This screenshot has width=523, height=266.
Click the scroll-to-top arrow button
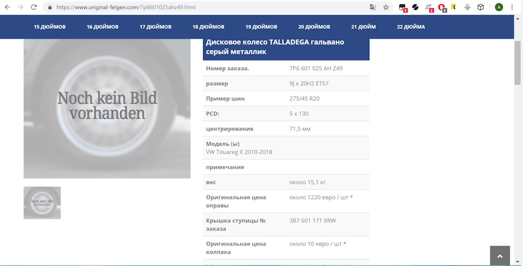click(x=500, y=256)
